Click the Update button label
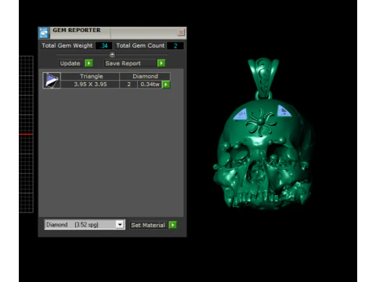The height and width of the screenshot is (282, 376). [70, 63]
